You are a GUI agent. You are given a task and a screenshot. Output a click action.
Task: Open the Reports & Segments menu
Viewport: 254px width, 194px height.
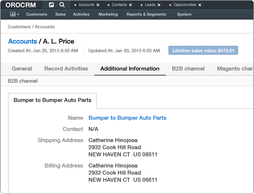(x=147, y=14)
